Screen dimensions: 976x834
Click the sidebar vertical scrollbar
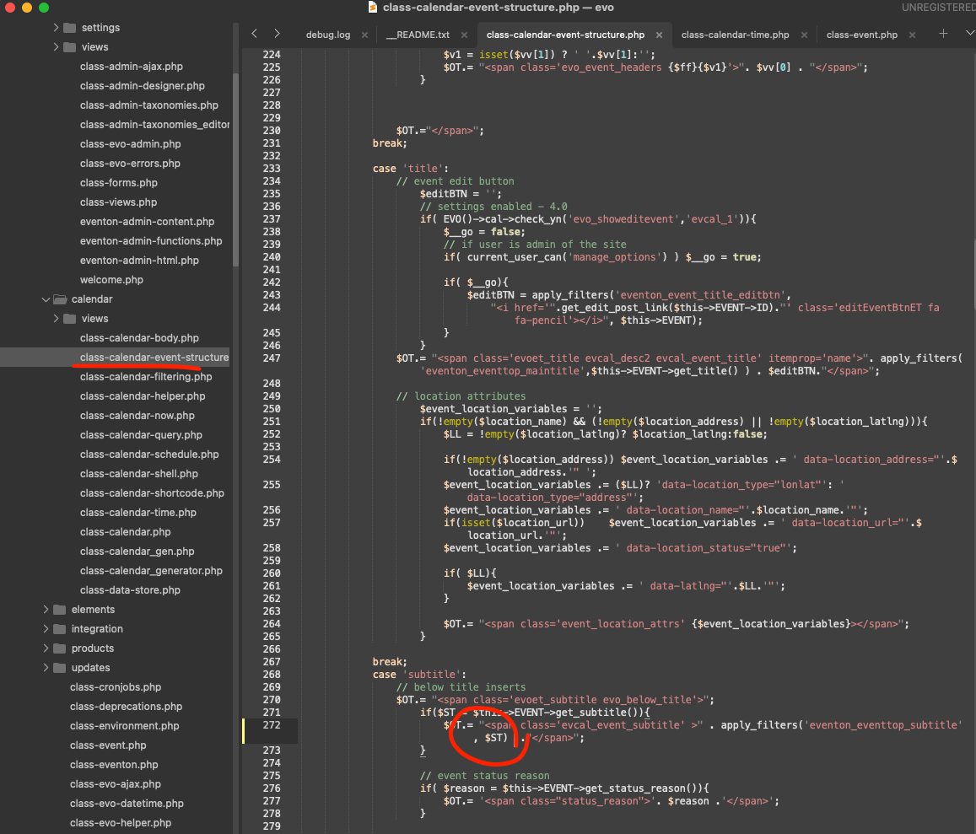coord(235,169)
